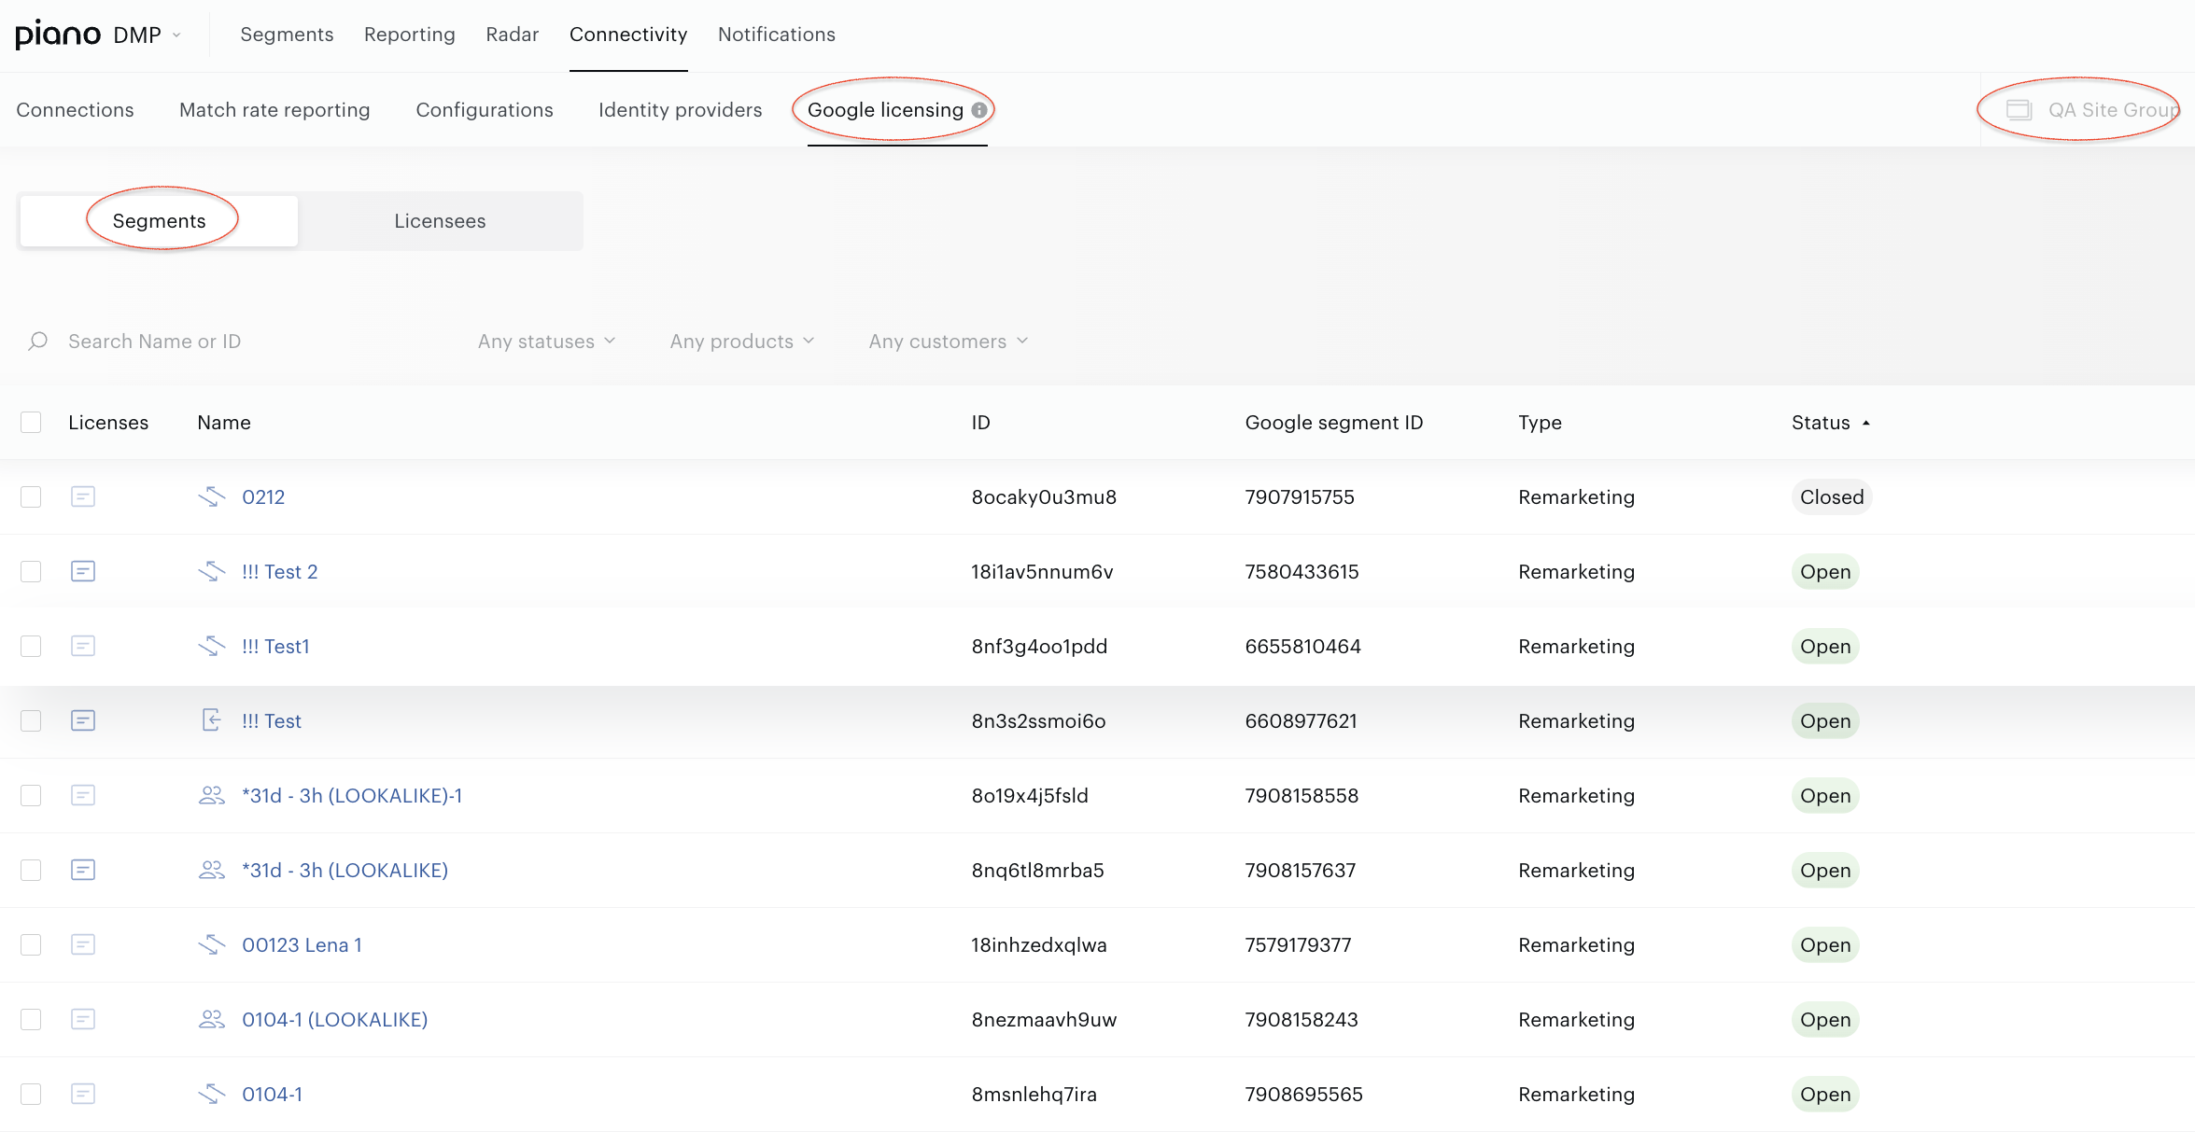
Task: Check the box for !!! Test 2
Action: (x=31, y=572)
